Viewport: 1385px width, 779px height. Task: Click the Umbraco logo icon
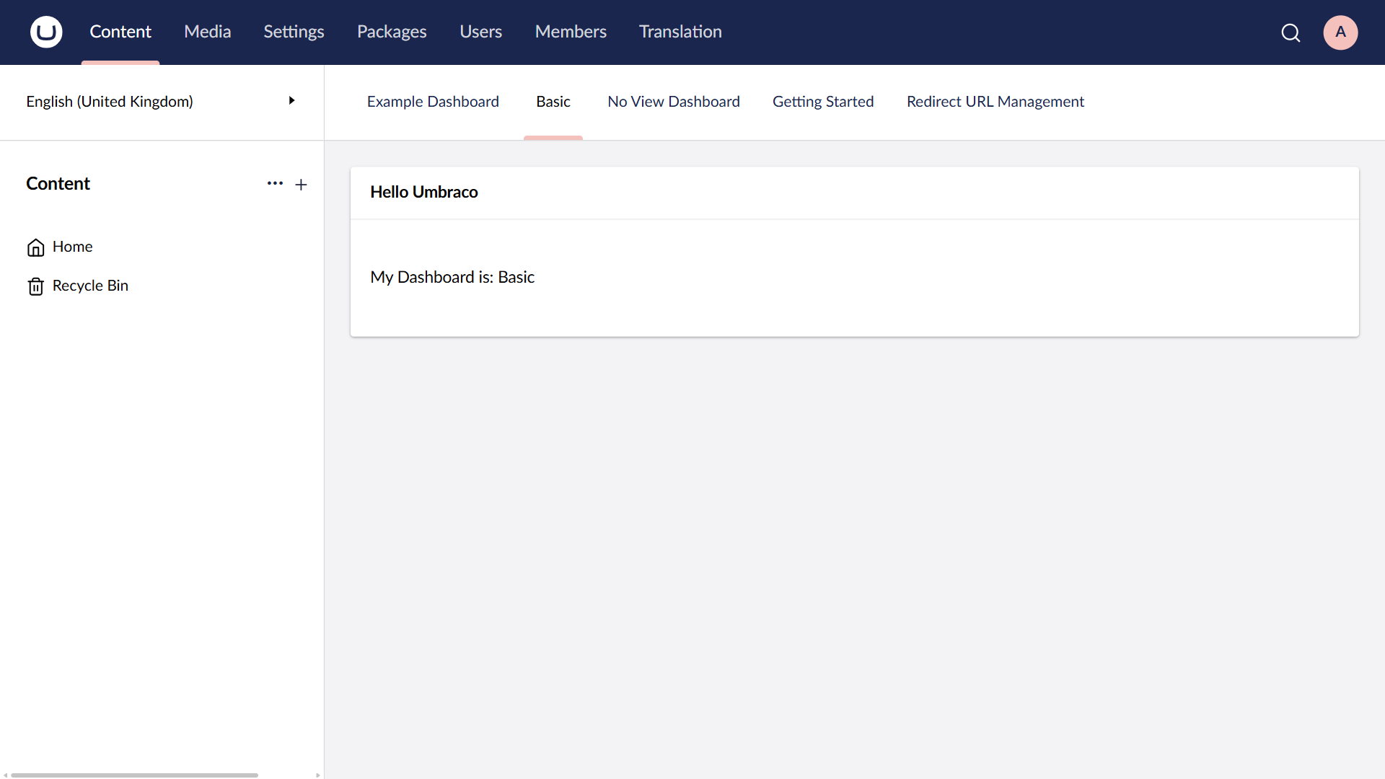[46, 32]
